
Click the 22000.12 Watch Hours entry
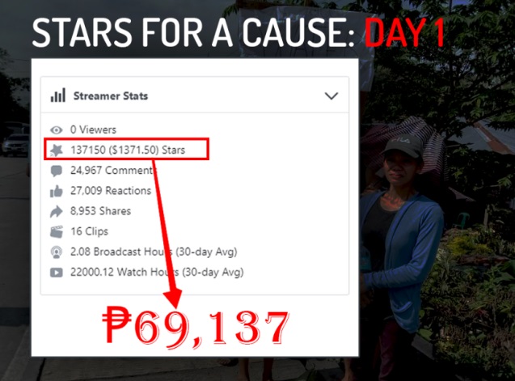[157, 272]
